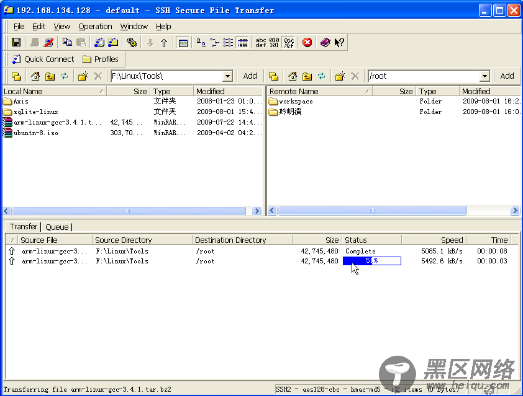Refresh the local file listing
The height and width of the screenshot is (396, 523).
[65, 76]
